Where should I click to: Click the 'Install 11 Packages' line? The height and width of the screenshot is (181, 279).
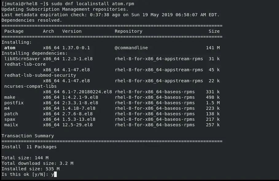click(x=29, y=147)
